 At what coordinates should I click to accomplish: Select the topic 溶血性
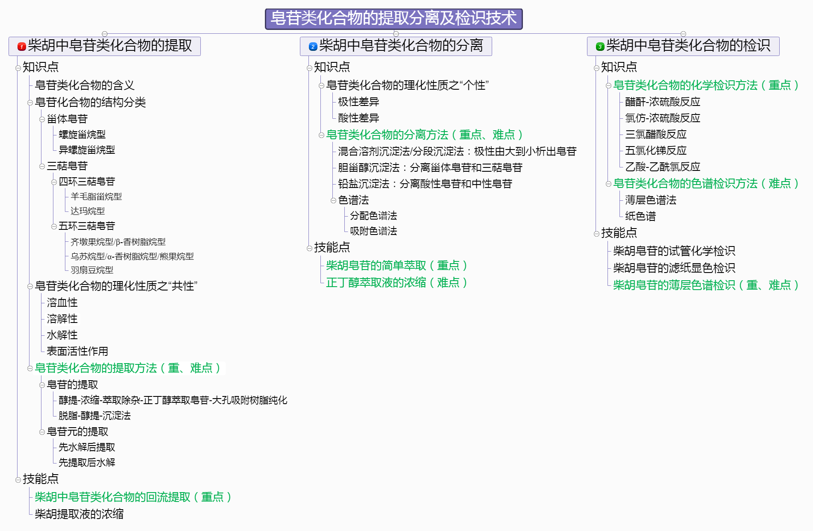62,302
